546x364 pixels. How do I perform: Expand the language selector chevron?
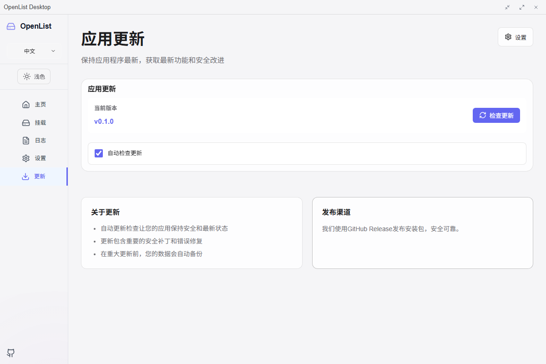pos(53,51)
